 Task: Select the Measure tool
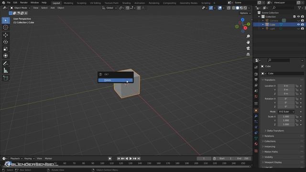pos(6,70)
